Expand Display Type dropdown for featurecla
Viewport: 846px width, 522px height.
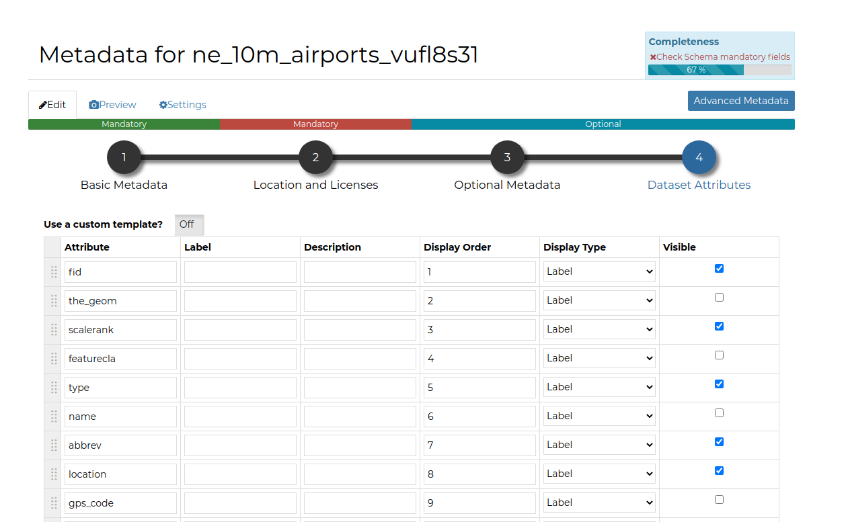point(599,358)
